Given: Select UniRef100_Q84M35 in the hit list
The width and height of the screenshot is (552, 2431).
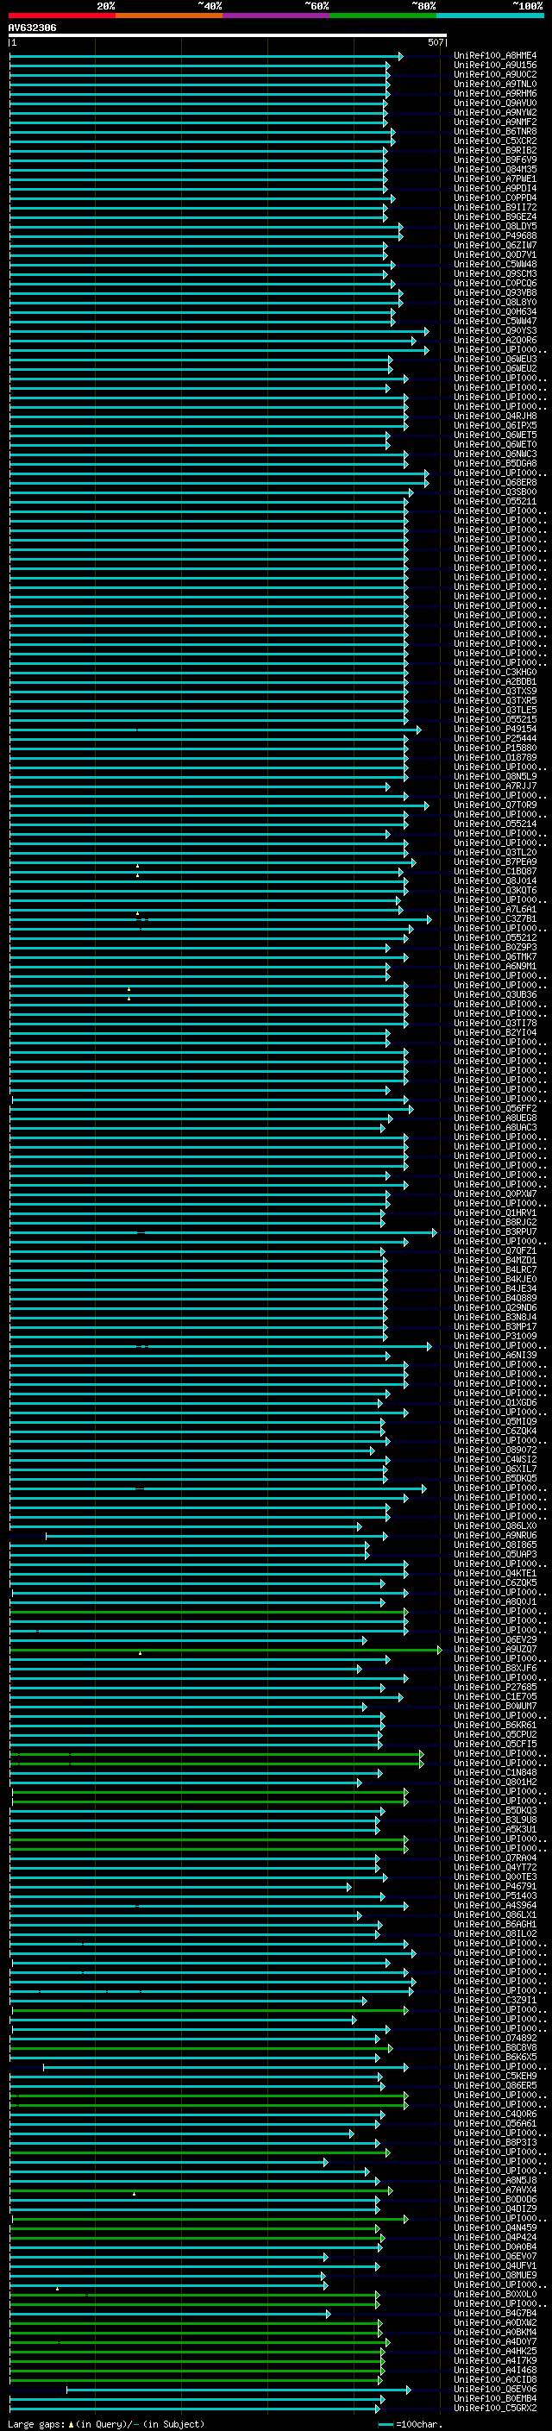Looking at the screenshot, I should [x=495, y=170].
